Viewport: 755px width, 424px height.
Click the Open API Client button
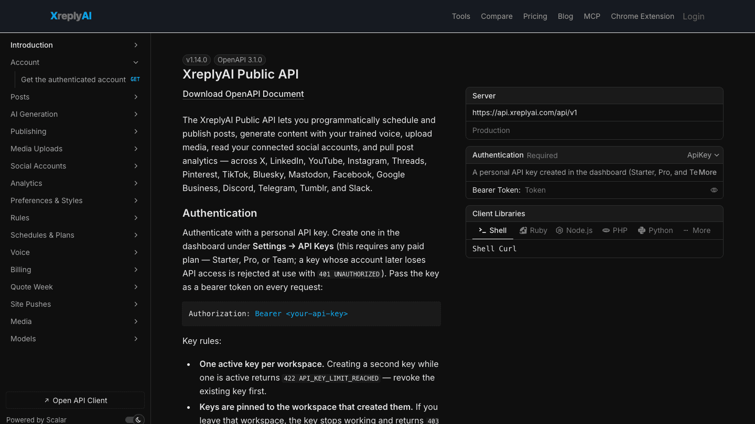[75, 400]
